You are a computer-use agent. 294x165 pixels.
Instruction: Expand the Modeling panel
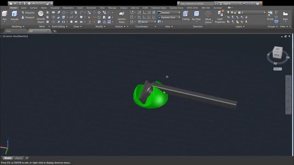point(18,27)
